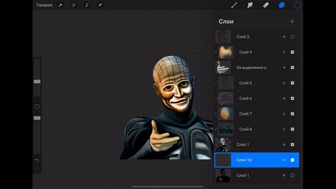336x189 pixels.
Task: Click the Слой 6 line-art thumbnail
Action: (x=226, y=98)
